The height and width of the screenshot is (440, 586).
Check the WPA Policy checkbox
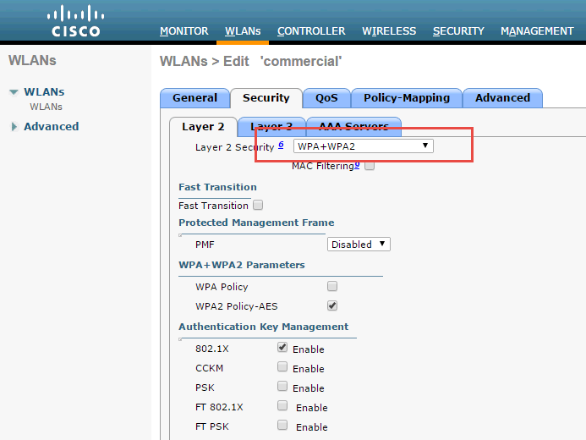332,286
